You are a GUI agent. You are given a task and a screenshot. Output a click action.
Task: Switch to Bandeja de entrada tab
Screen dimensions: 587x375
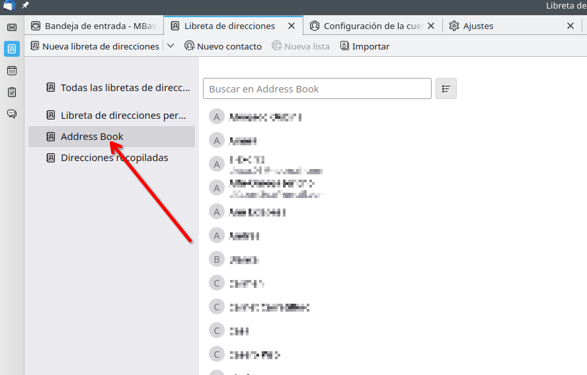tap(93, 26)
